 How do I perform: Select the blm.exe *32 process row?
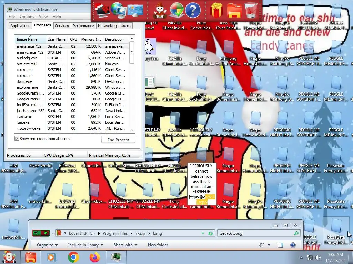click(72, 64)
